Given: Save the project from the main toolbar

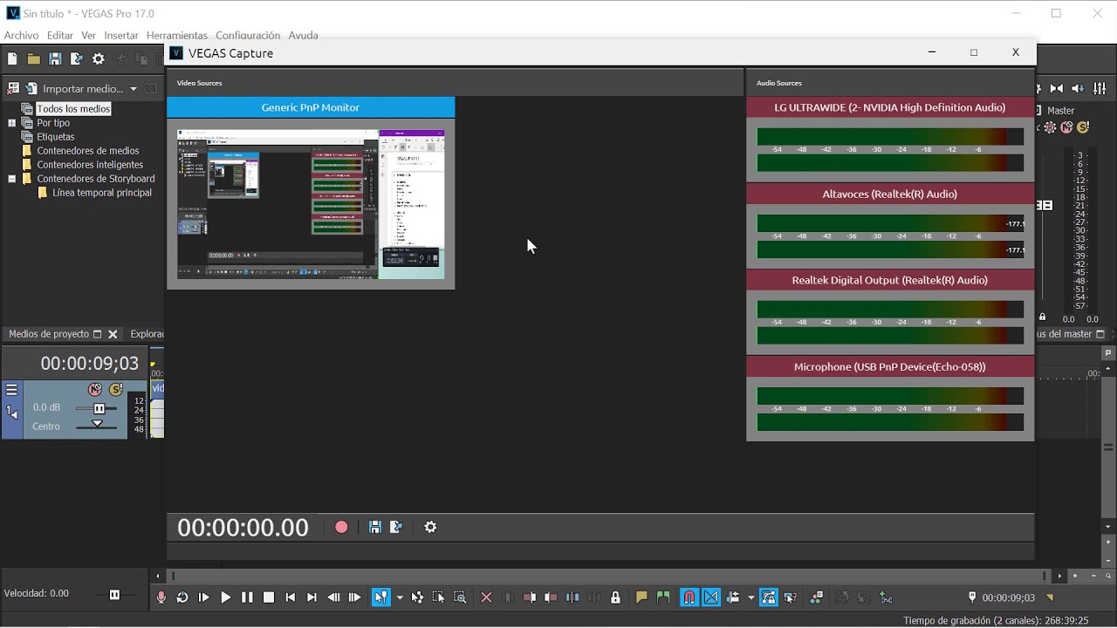Looking at the screenshot, I should point(55,59).
